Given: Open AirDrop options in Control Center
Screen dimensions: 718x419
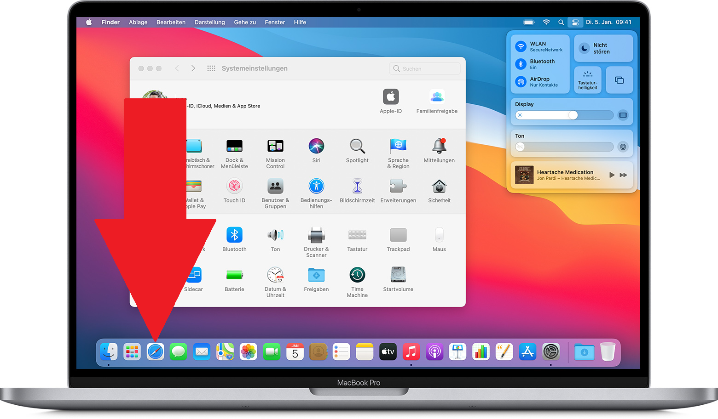Looking at the screenshot, I should click(x=521, y=82).
